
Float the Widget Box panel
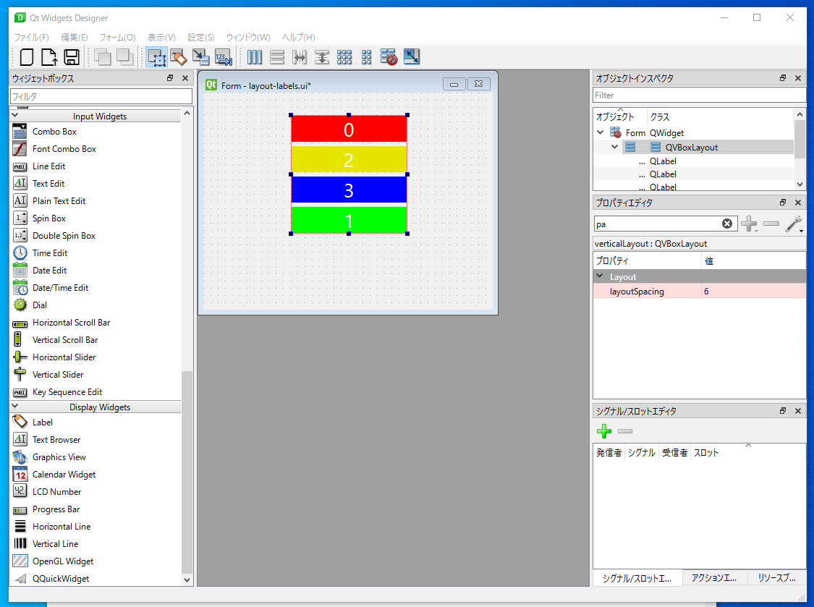pyautogui.click(x=170, y=78)
